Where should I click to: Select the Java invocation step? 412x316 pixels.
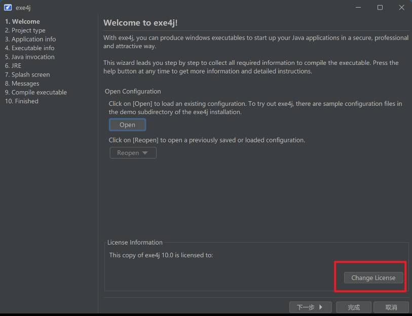(x=29, y=57)
